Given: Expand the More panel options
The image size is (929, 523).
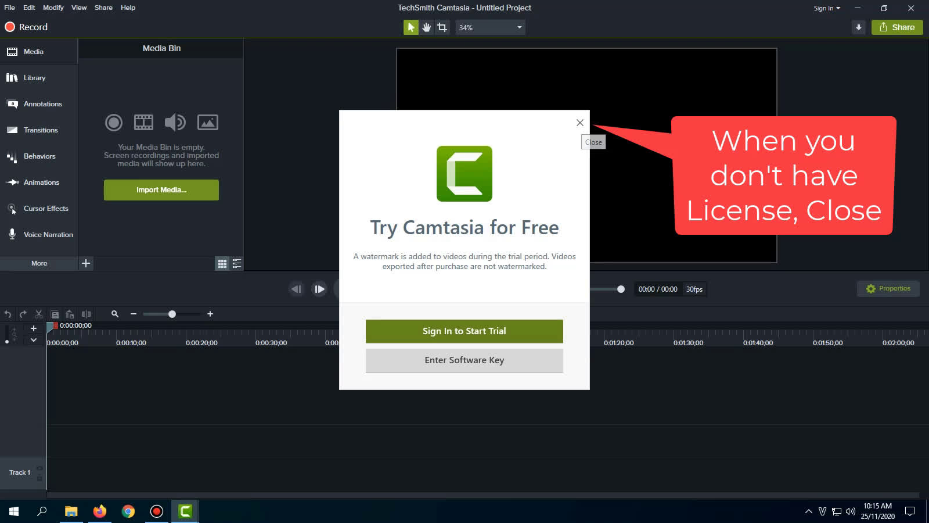Looking at the screenshot, I should (x=39, y=263).
